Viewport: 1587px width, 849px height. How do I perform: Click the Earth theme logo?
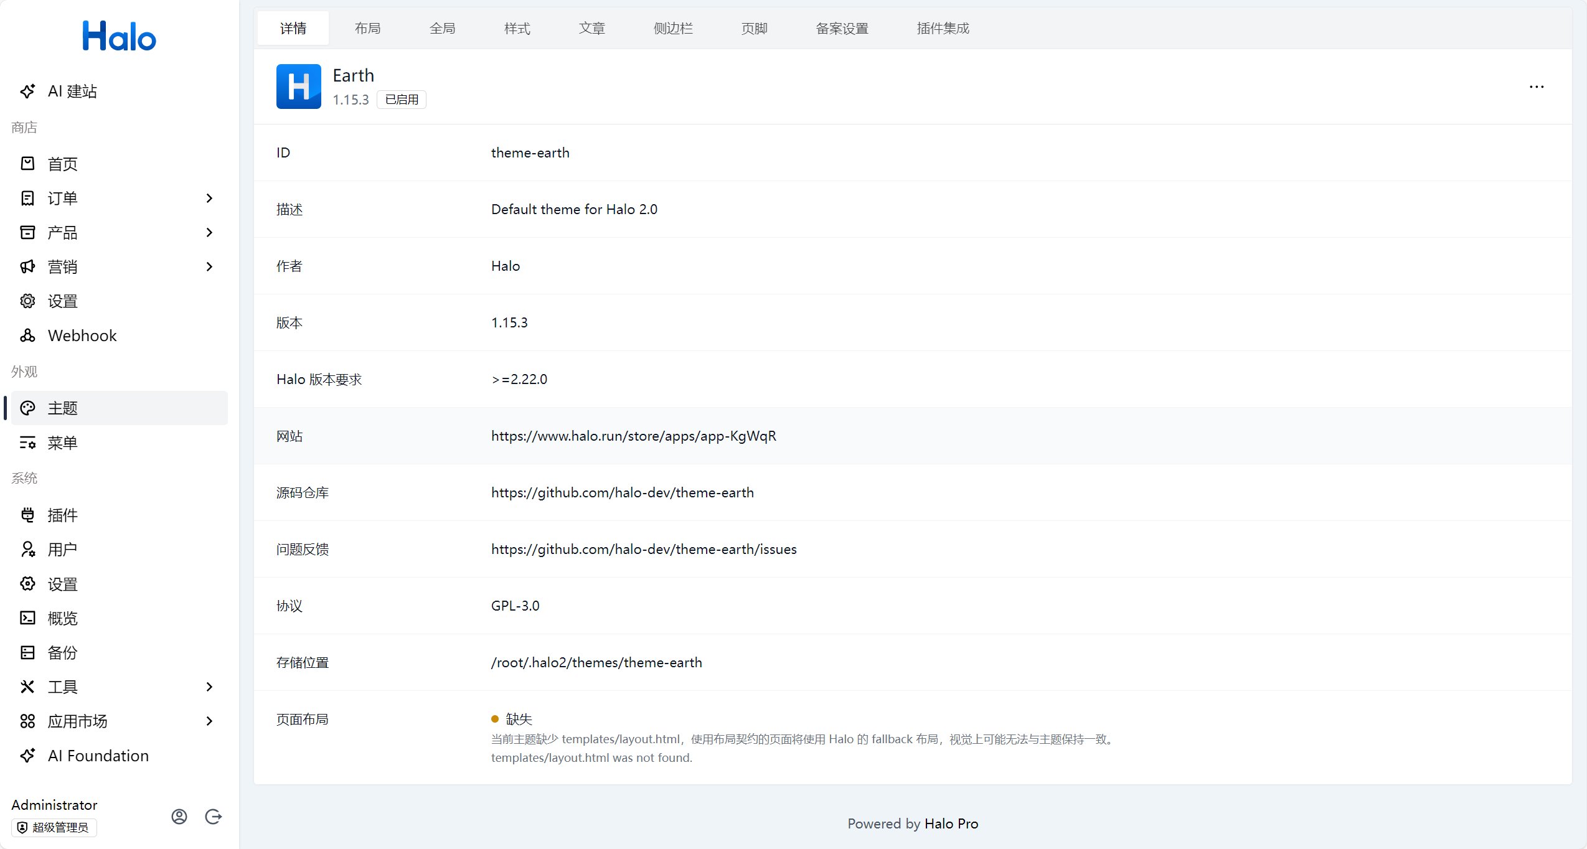pyautogui.click(x=299, y=87)
